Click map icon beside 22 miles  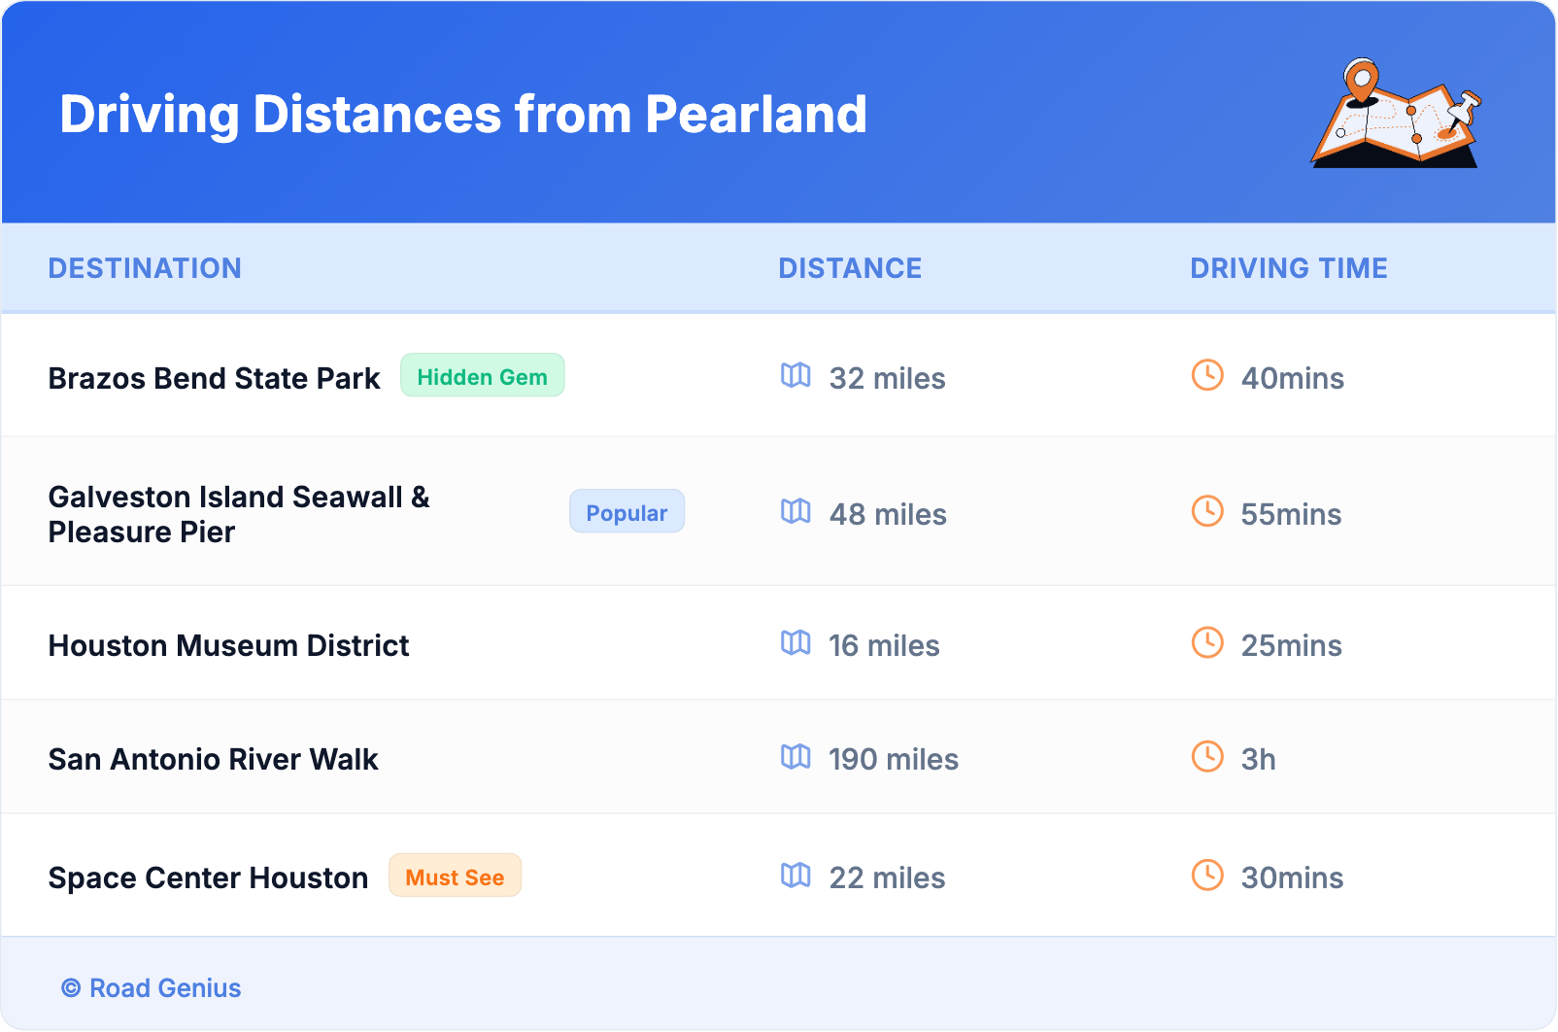point(796,876)
